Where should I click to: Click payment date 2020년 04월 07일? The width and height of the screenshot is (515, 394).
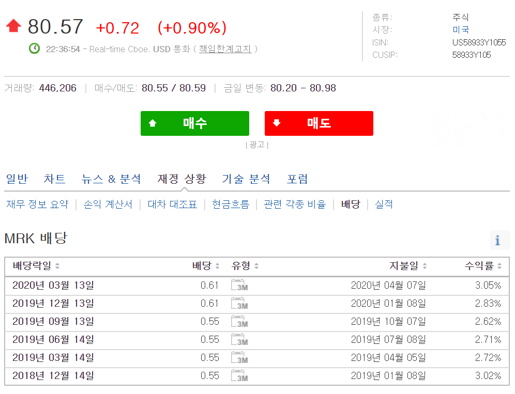tap(388, 285)
